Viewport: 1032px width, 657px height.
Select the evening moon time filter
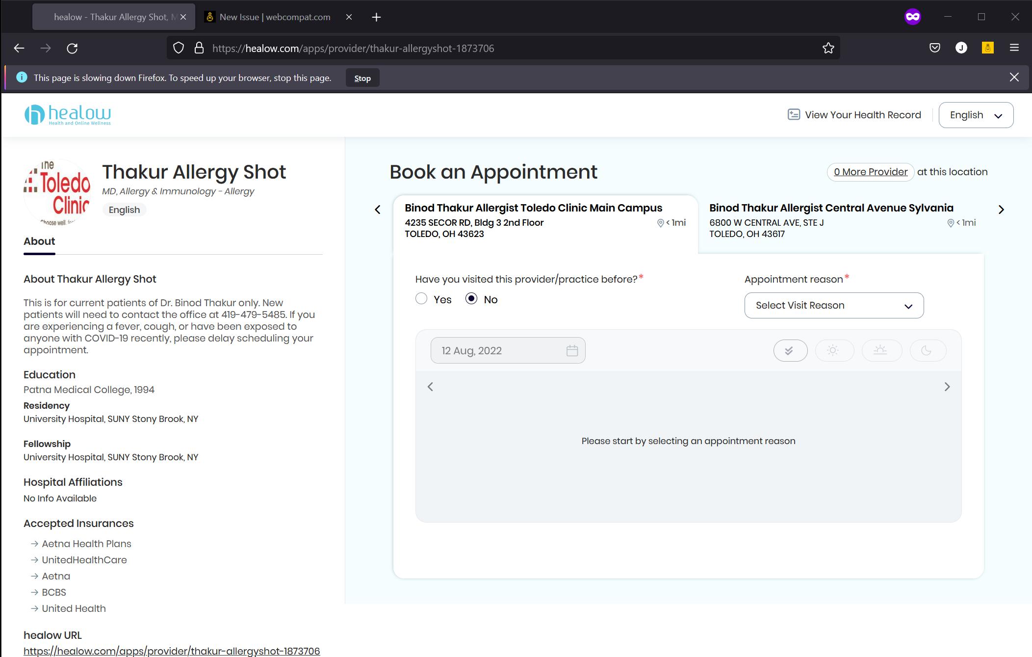coord(928,350)
